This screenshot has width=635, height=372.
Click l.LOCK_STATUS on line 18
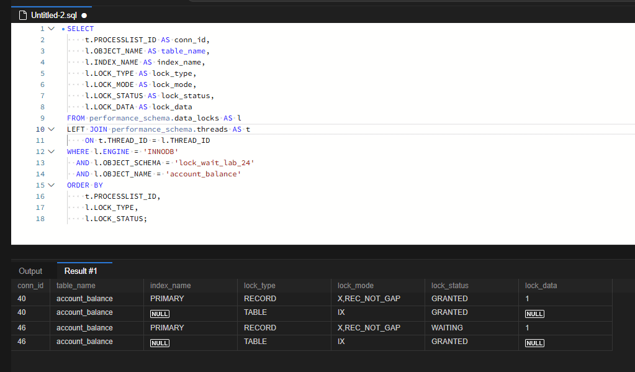pyautogui.click(x=114, y=219)
